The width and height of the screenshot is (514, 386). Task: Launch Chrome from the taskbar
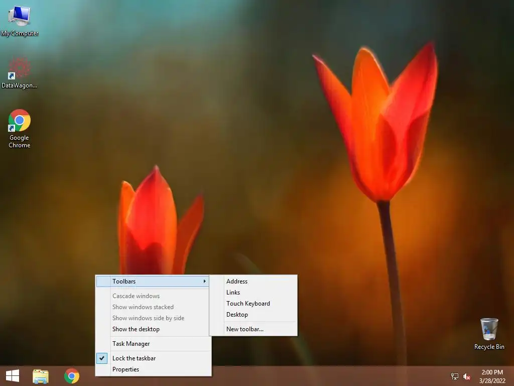click(x=72, y=376)
